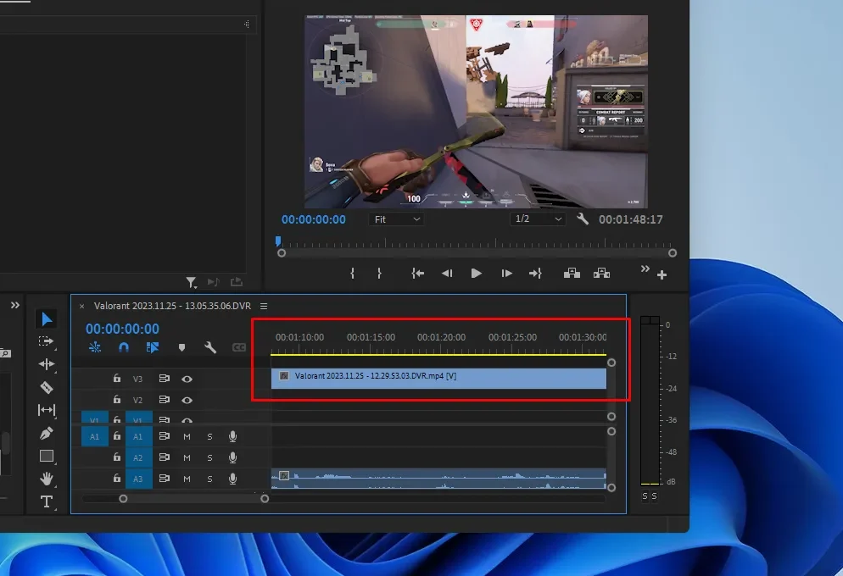Select the Pen tool
This screenshot has height=576, width=843.
click(47, 433)
